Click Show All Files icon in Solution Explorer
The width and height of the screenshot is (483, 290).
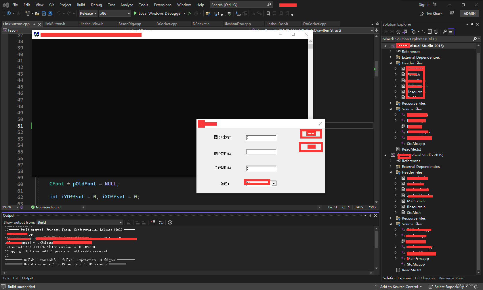[436, 32]
